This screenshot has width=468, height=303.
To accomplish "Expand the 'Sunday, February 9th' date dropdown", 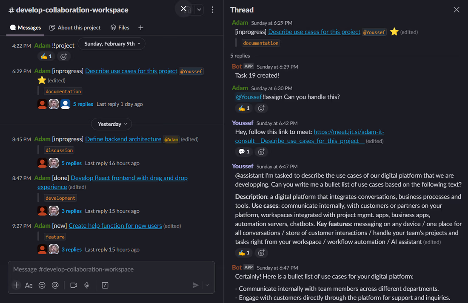I will tap(111, 44).
